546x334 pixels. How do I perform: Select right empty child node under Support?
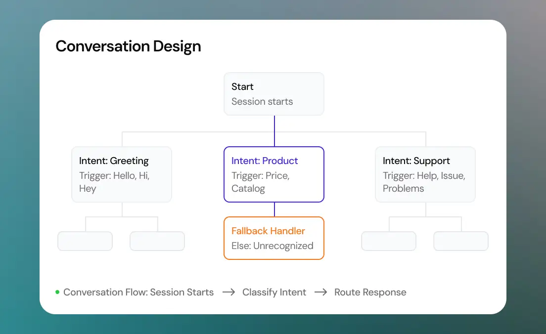coord(461,241)
